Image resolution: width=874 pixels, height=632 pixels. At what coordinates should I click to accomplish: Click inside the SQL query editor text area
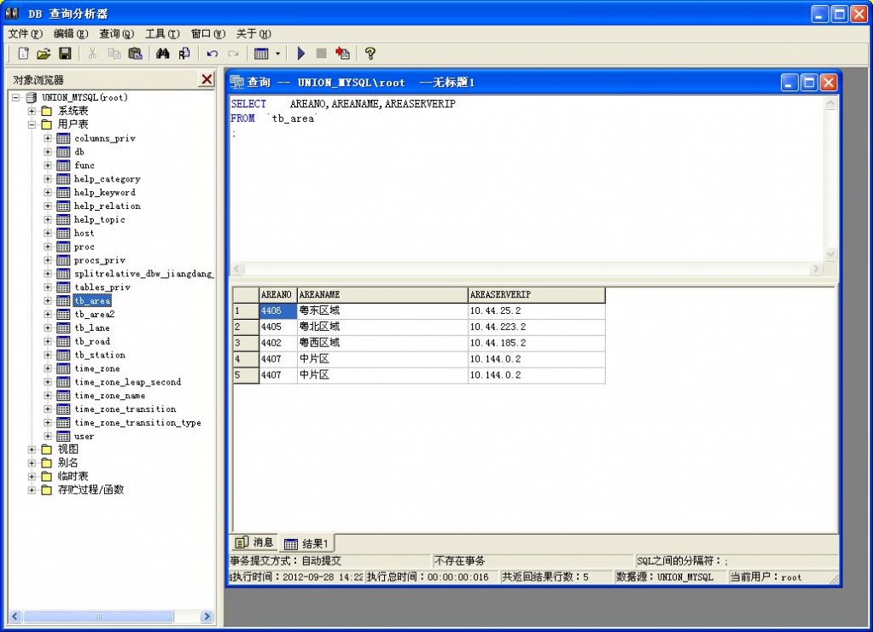[x=529, y=188]
